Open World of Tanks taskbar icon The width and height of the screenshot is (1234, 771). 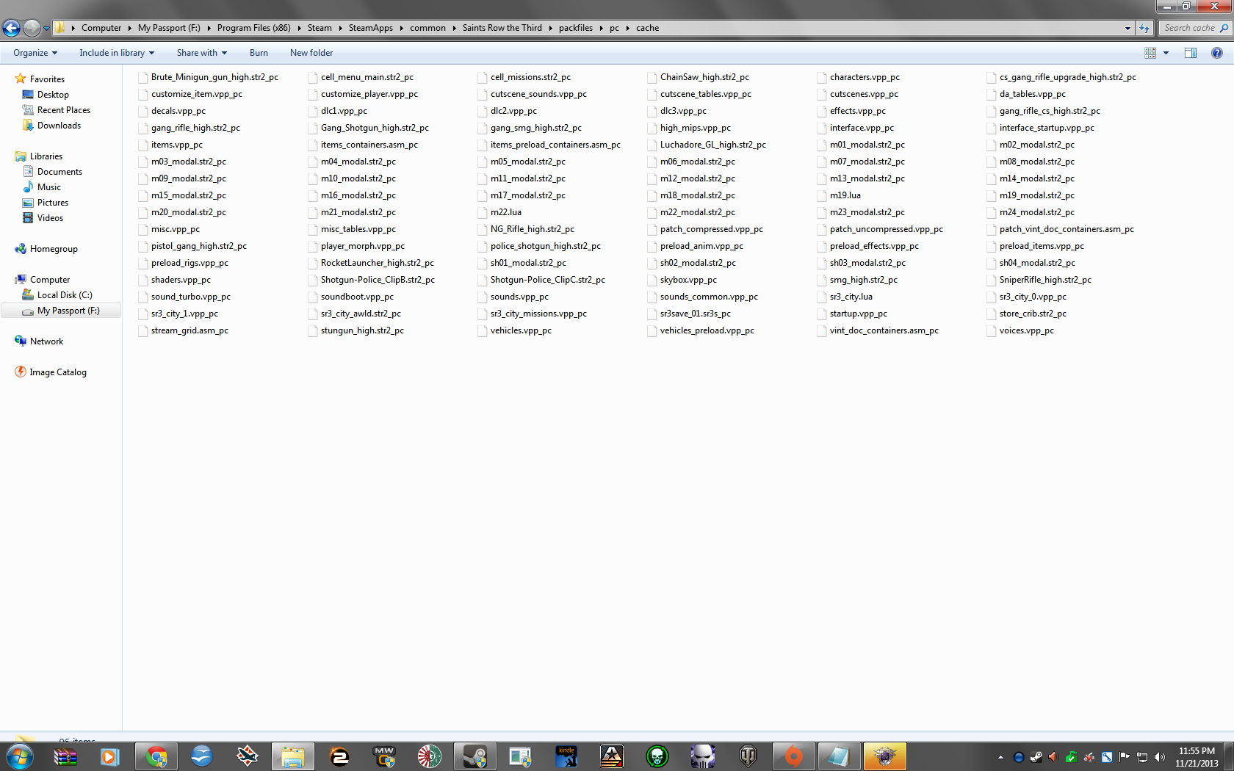click(748, 756)
